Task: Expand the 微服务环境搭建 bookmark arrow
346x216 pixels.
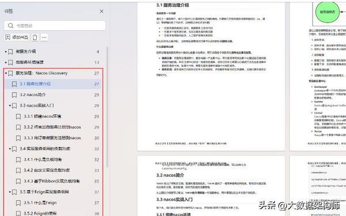Action: coord(6,62)
